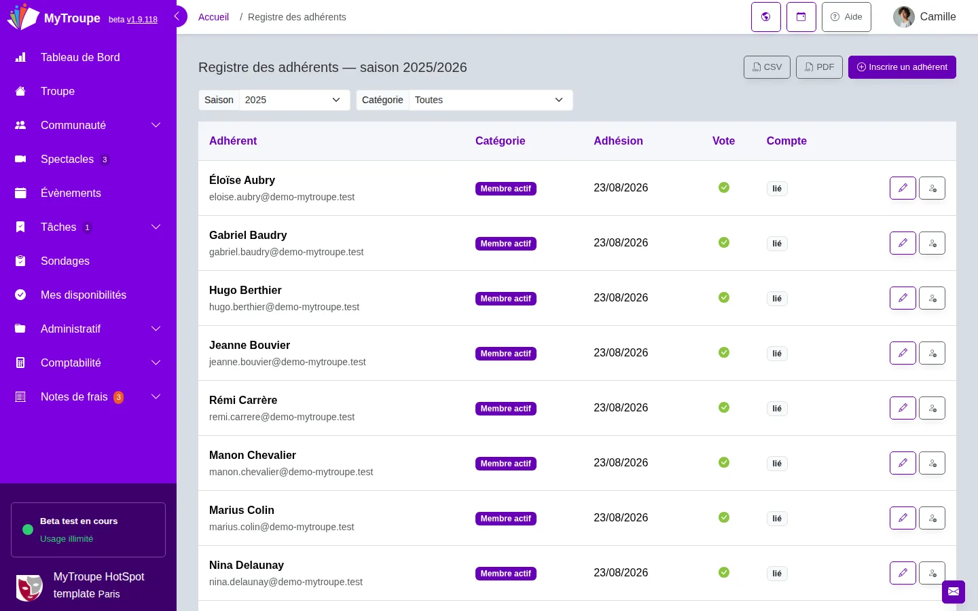Open the globe icon button in header
This screenshot has width=978, height=611.
[x=766, y=17]
